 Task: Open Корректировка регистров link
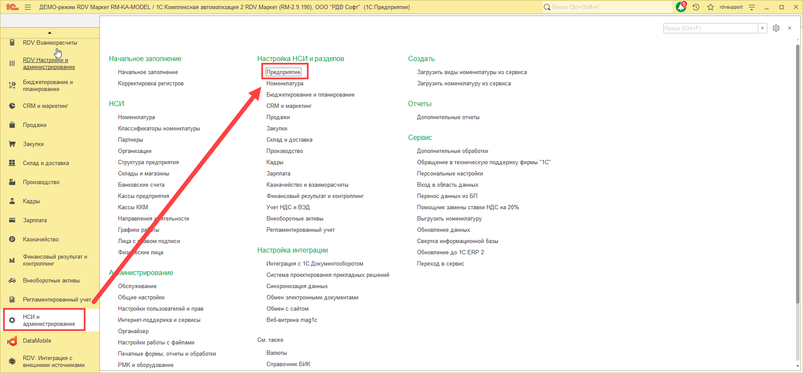pos(151,83)
